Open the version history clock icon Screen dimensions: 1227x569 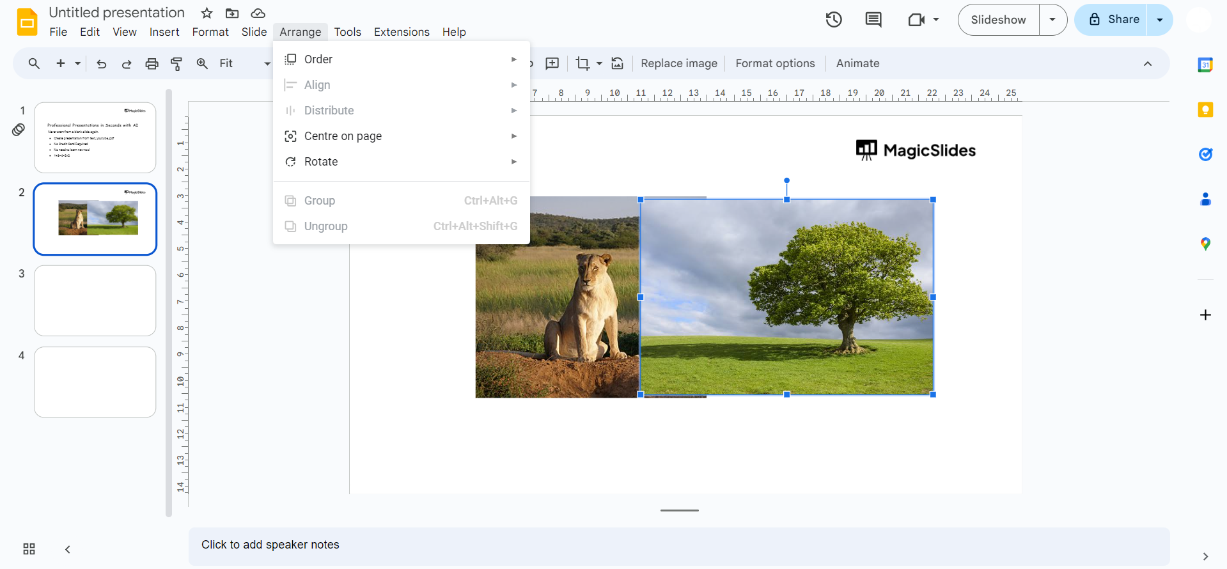(x=833, y=20)
